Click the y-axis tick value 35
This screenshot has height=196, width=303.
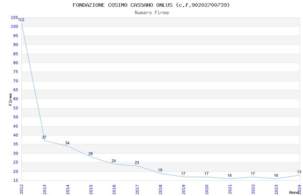click(x=16, y=144)
